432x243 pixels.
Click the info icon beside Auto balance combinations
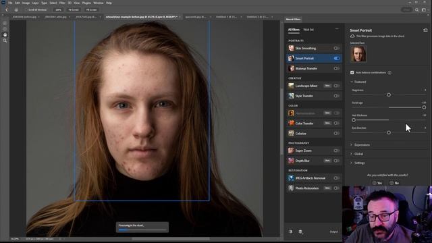point(389,73)
